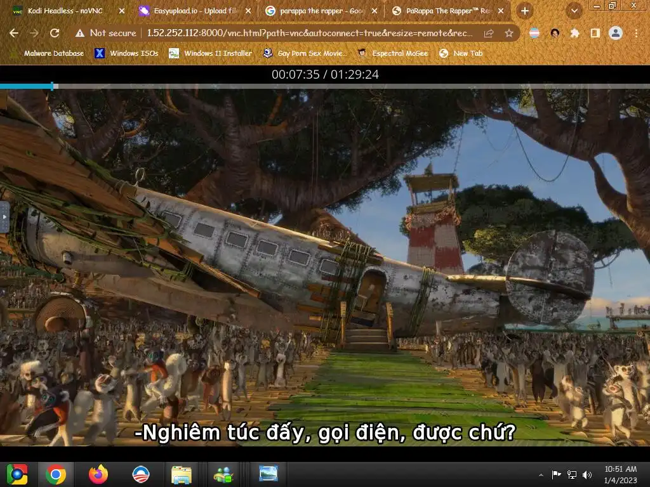
Task: Expand the noVNC control panel handle
Action: click(4, 217)
